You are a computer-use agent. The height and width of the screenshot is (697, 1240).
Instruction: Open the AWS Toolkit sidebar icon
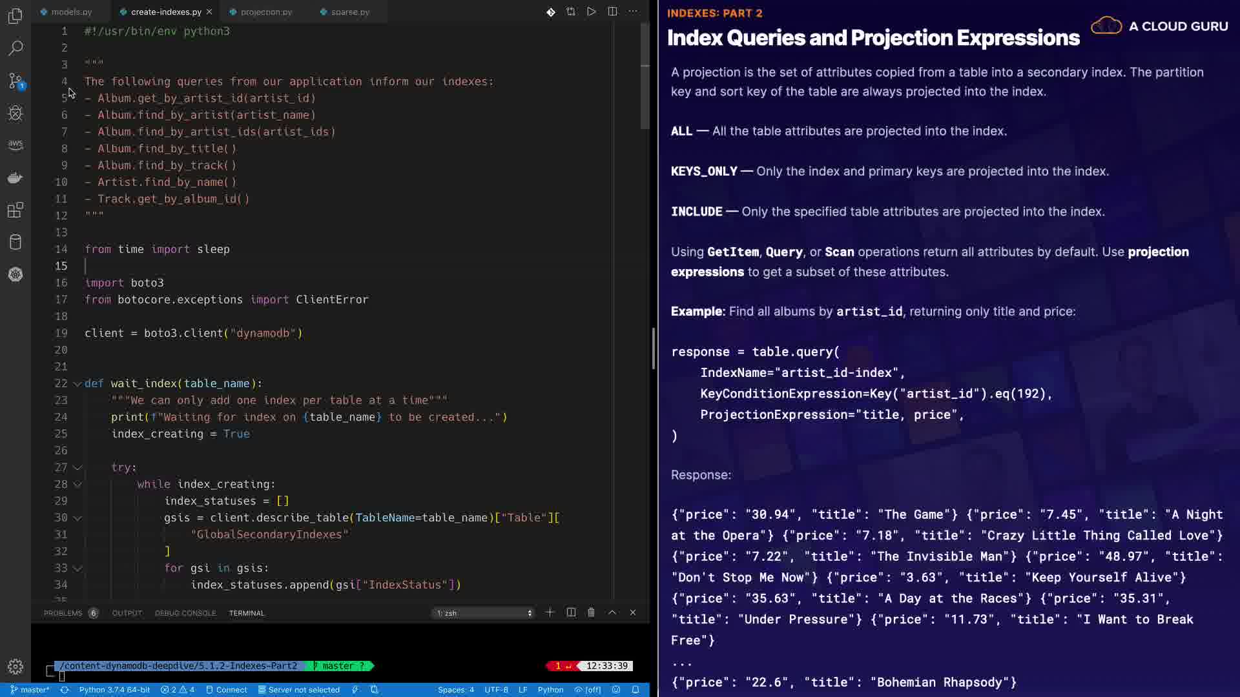click(x=15, y=145)
